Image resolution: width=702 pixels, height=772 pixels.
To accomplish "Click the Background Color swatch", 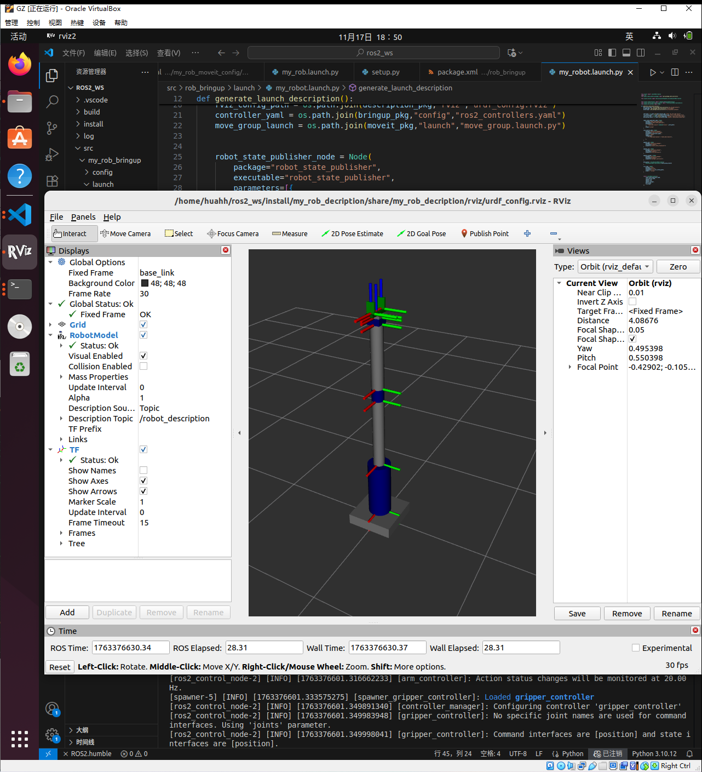I will tap(145, 283).
